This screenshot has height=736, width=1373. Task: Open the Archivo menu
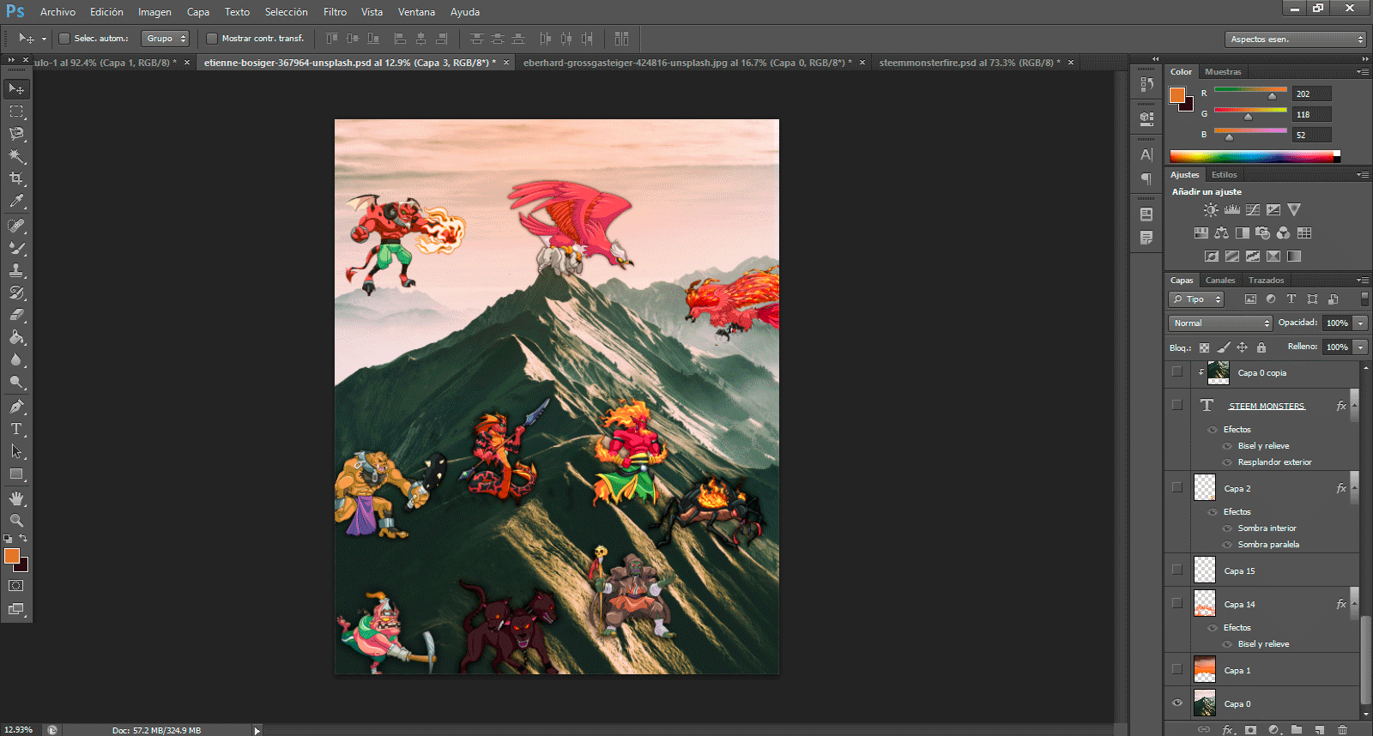57,12
